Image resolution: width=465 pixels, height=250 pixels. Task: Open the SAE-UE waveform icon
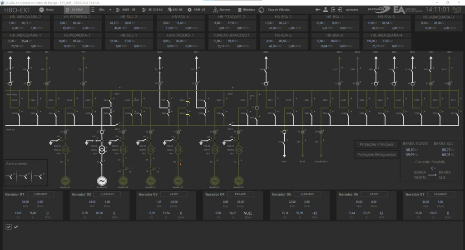tap(169, 10)
